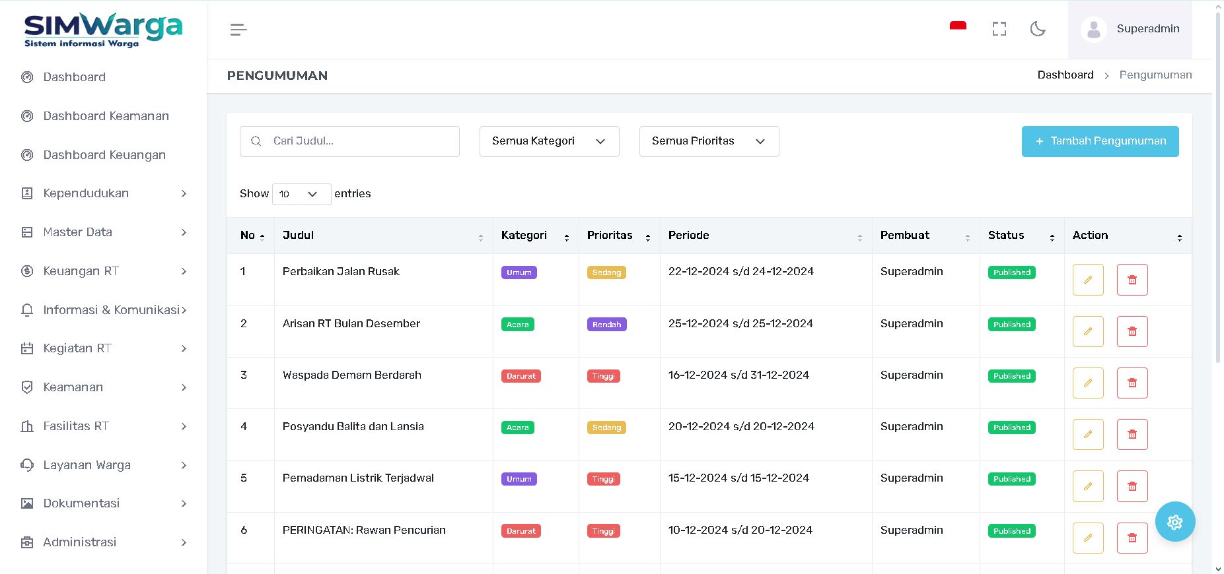This screenshot has height=574, width=1224.
Task: Edit the Perbaikan Jalan Rusak announcement
Action: click(x=1087, y=280)
